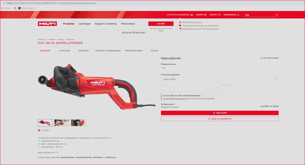Switch to the Services tab
The height and width of the screenshot is (165, 305).
(x=155, y=50)
